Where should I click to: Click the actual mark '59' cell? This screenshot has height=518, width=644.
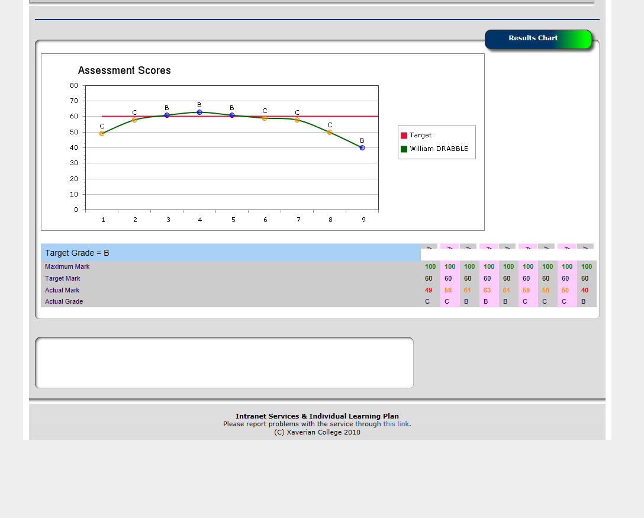coord(526,290)
